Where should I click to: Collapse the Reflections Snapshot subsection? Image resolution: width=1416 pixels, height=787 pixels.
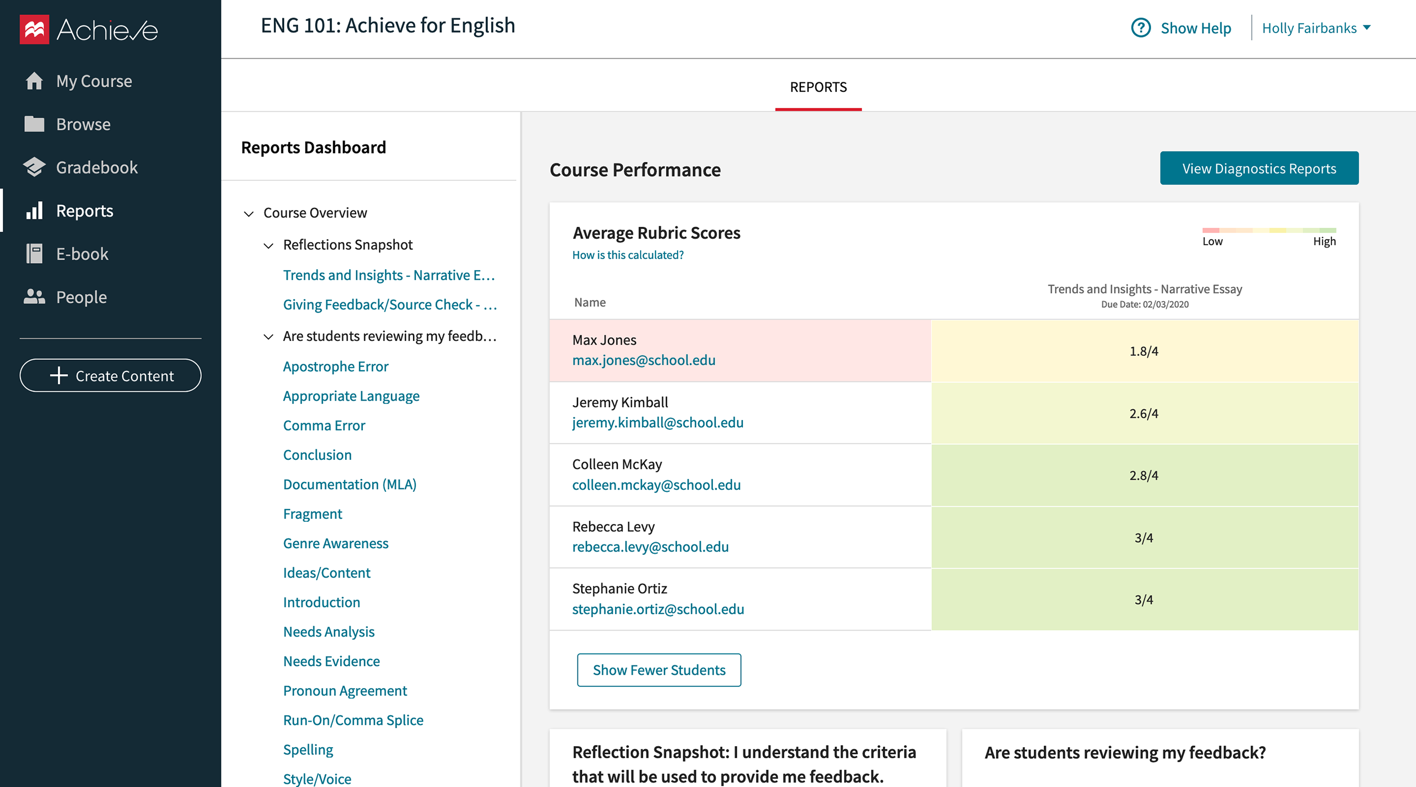[x=269, y=245]
